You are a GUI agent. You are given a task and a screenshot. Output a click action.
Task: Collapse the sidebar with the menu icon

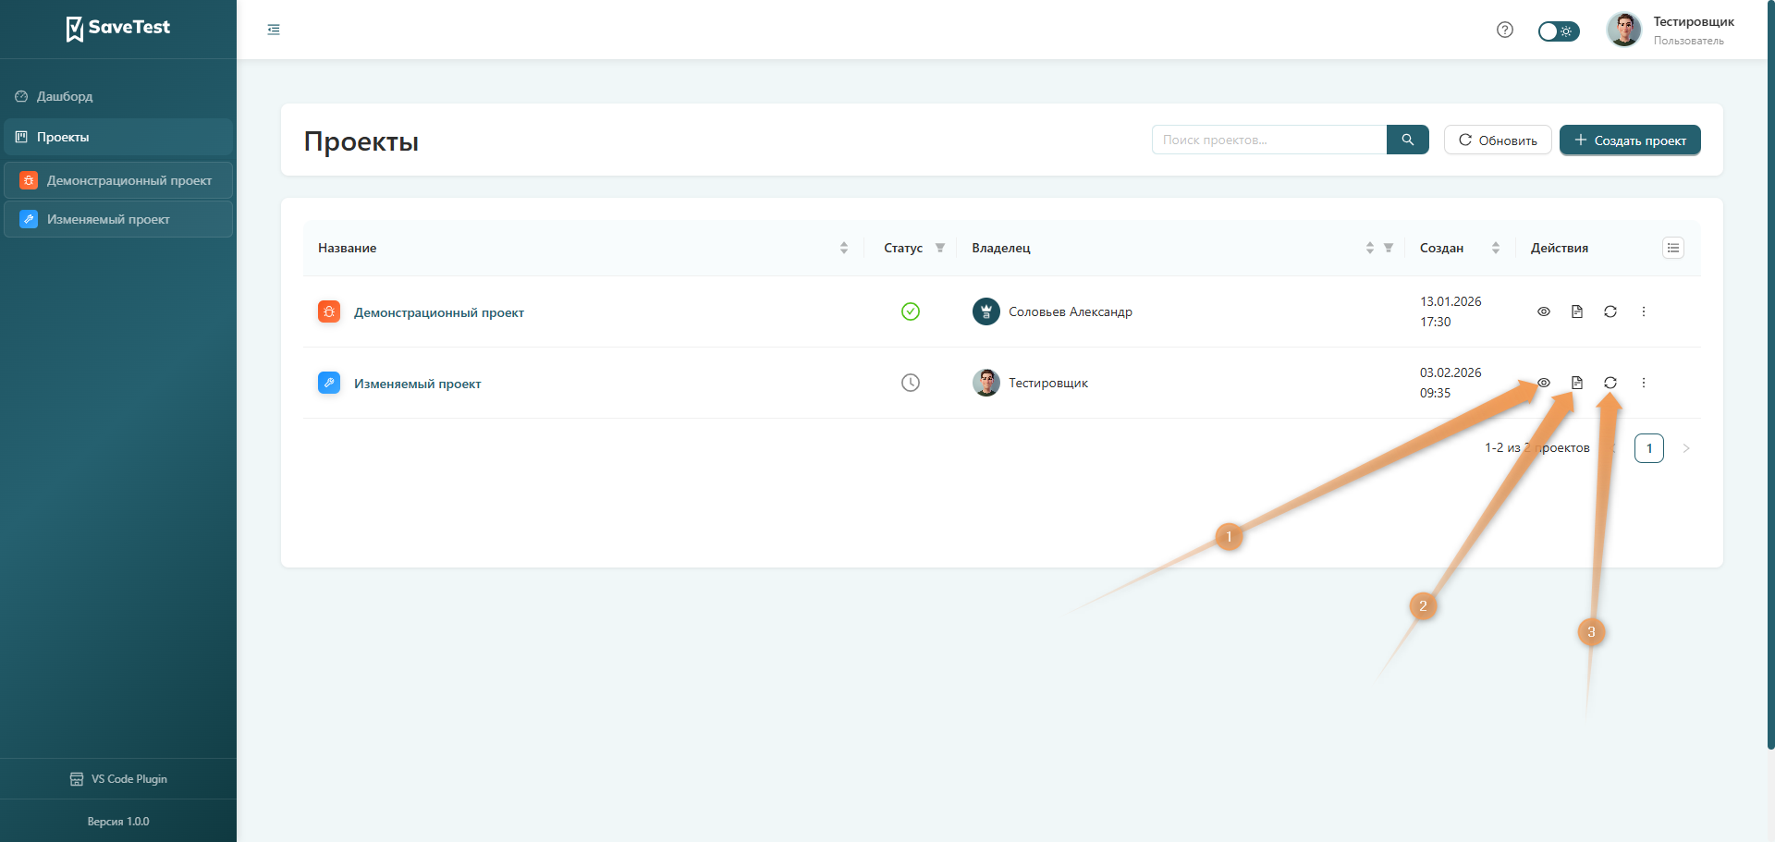click(x=274, y=30)
